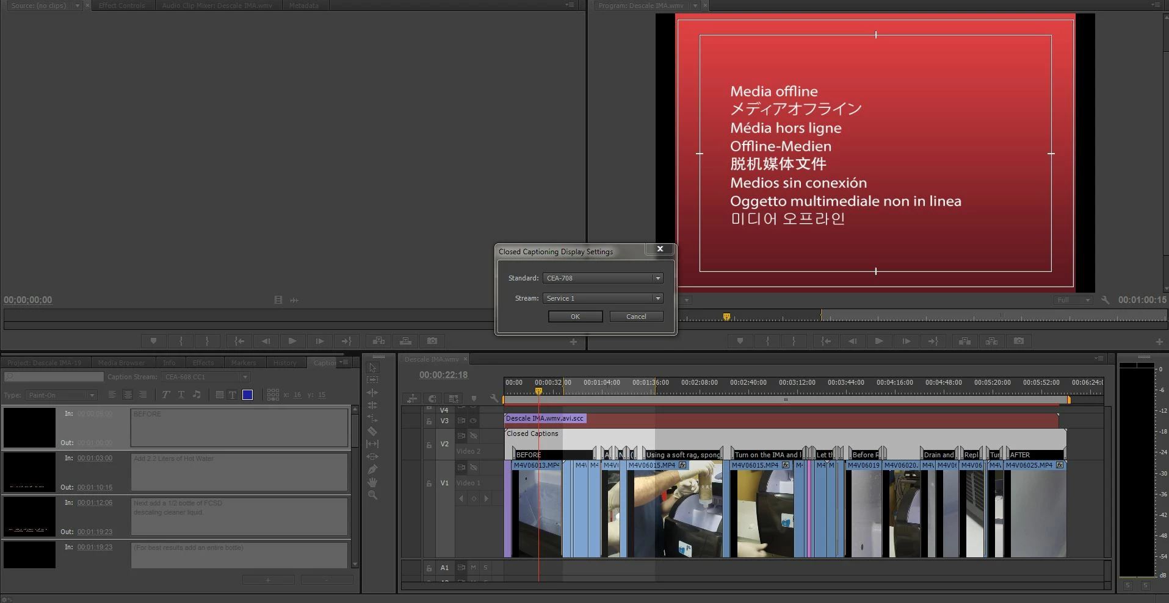
Task: Click Overwrite button in Source monitor
Action: pos(405,341)
